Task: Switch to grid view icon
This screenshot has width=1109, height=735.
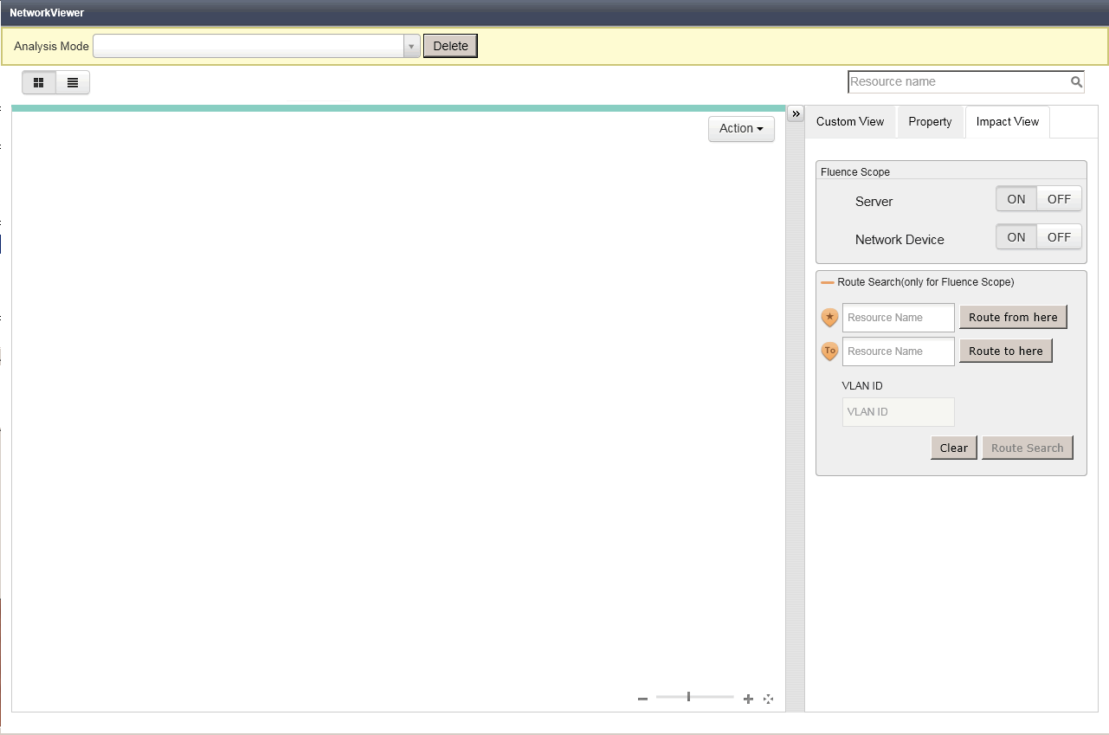Action: coord(39,82)
